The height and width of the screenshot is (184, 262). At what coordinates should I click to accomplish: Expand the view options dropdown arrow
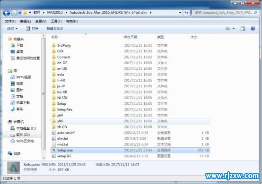(234, 29)
